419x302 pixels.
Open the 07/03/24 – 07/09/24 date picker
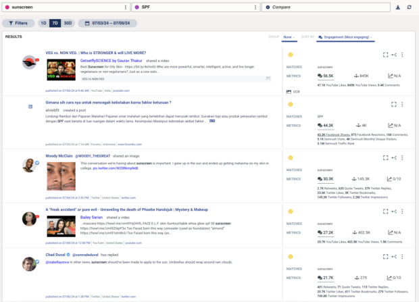tap(107, 23)
